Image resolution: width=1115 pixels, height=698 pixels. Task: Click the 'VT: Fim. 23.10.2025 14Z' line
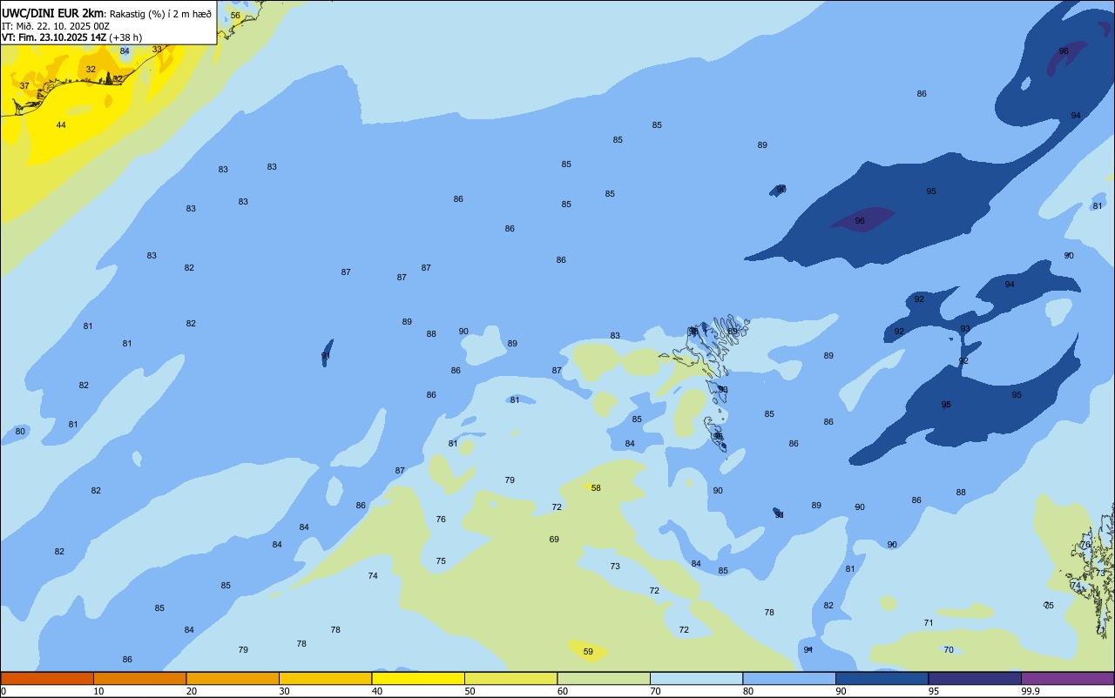(x=54, y=37)
